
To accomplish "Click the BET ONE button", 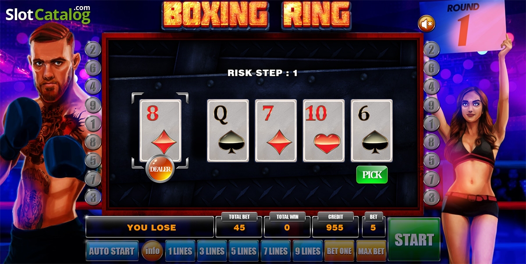I will [x=339, y=251].
